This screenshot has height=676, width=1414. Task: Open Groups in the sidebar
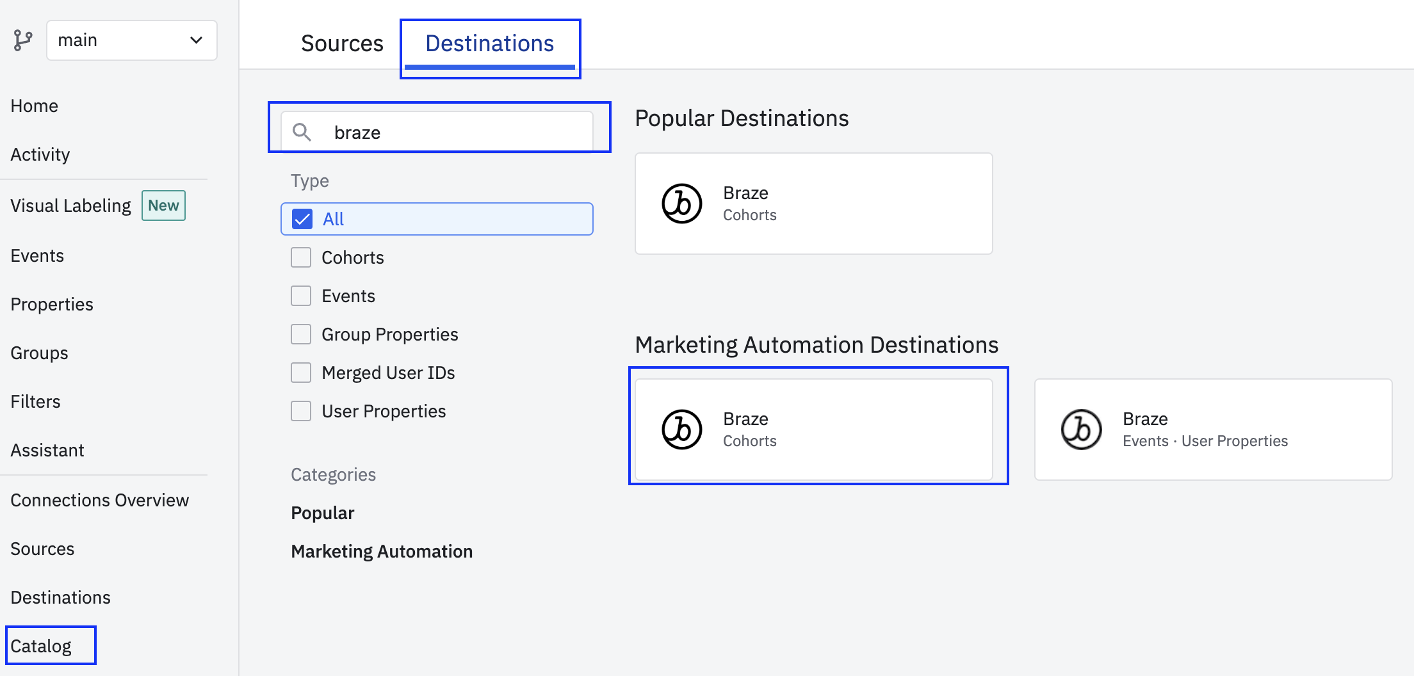point(40,353)
